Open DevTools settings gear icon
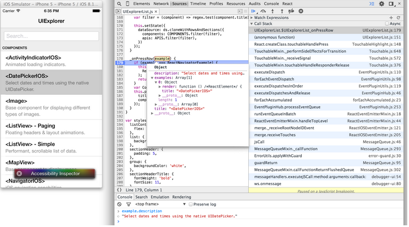Image resolution: width=409 pixels, height=227 pixels. click(x=381, y=3)
